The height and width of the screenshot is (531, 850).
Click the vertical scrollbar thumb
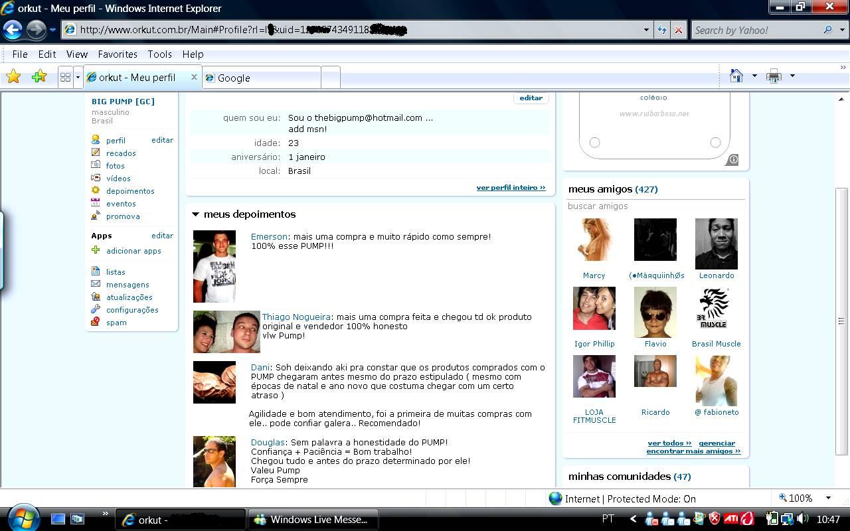coord(841,321)
